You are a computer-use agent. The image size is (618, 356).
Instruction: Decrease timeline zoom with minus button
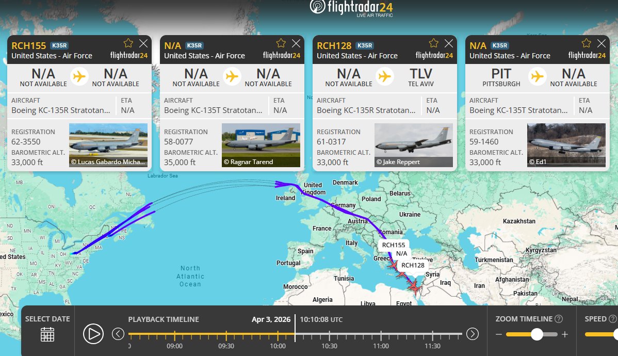499,334
